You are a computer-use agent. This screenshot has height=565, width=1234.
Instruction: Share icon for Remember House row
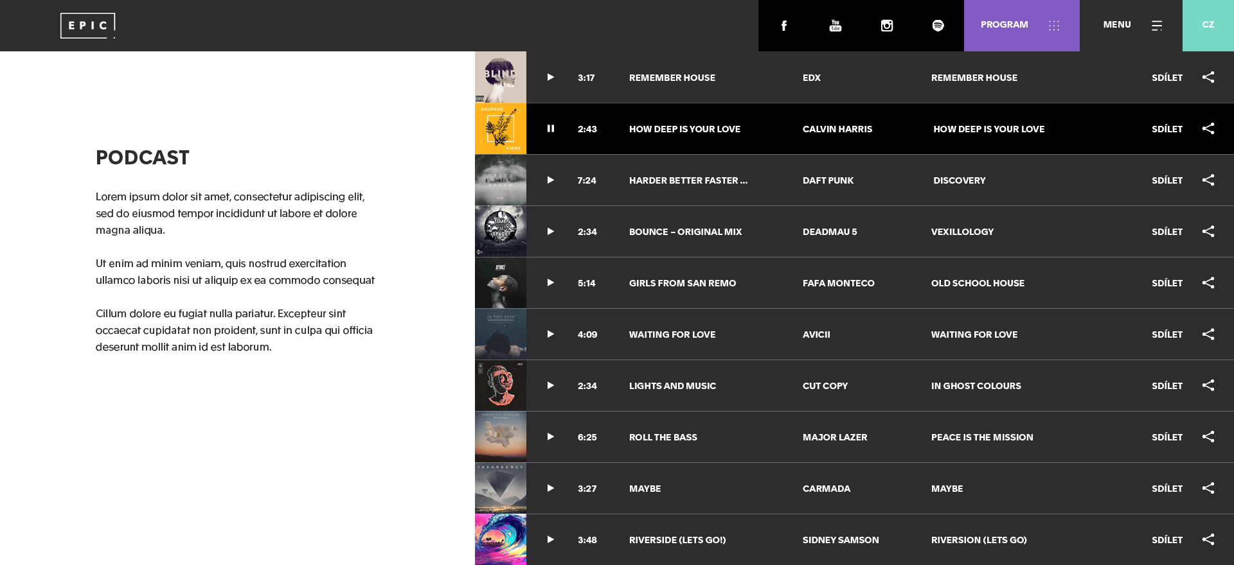point(1208,77)
